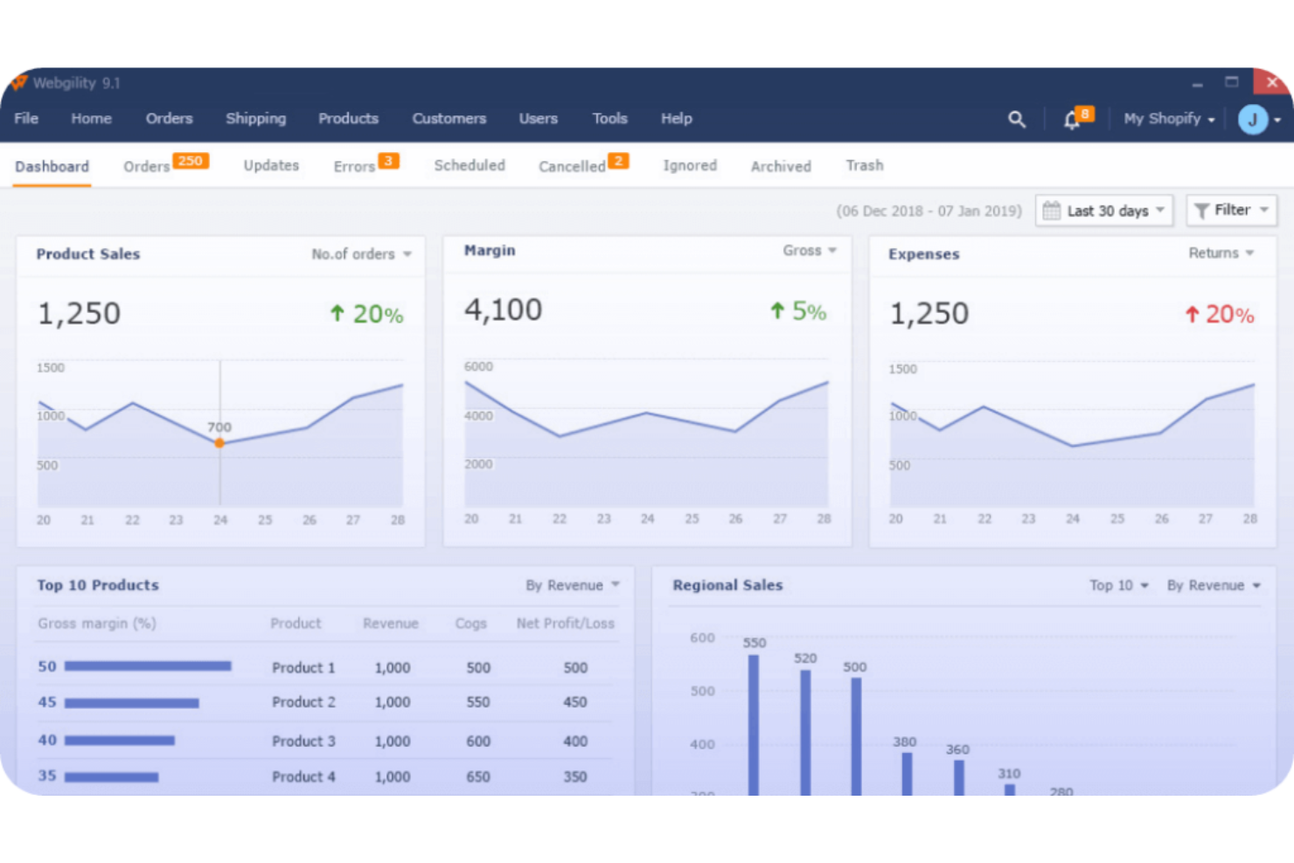Click Product 2 Cogs value 550

(478, 702)
